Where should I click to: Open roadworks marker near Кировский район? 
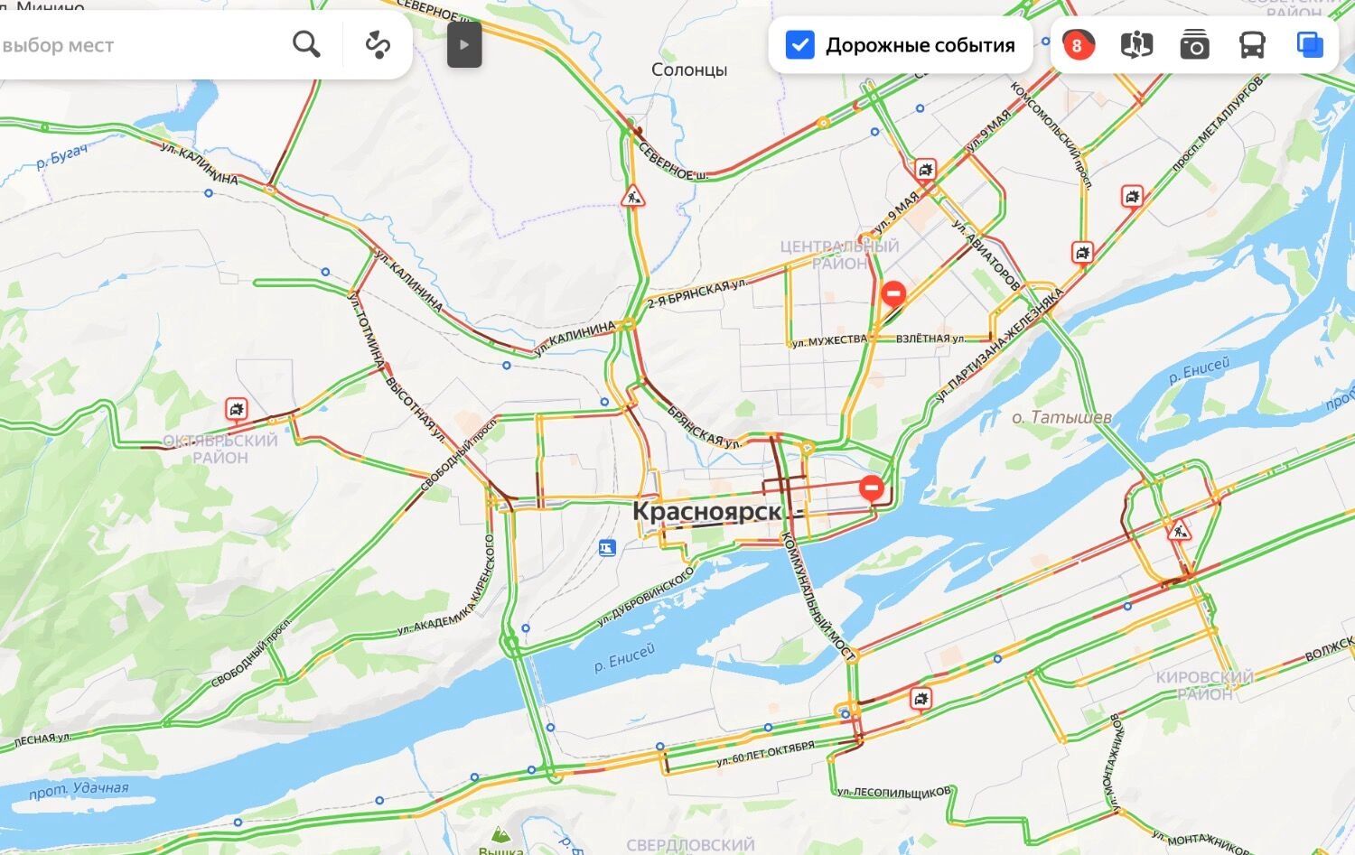tap(1179, 532)
